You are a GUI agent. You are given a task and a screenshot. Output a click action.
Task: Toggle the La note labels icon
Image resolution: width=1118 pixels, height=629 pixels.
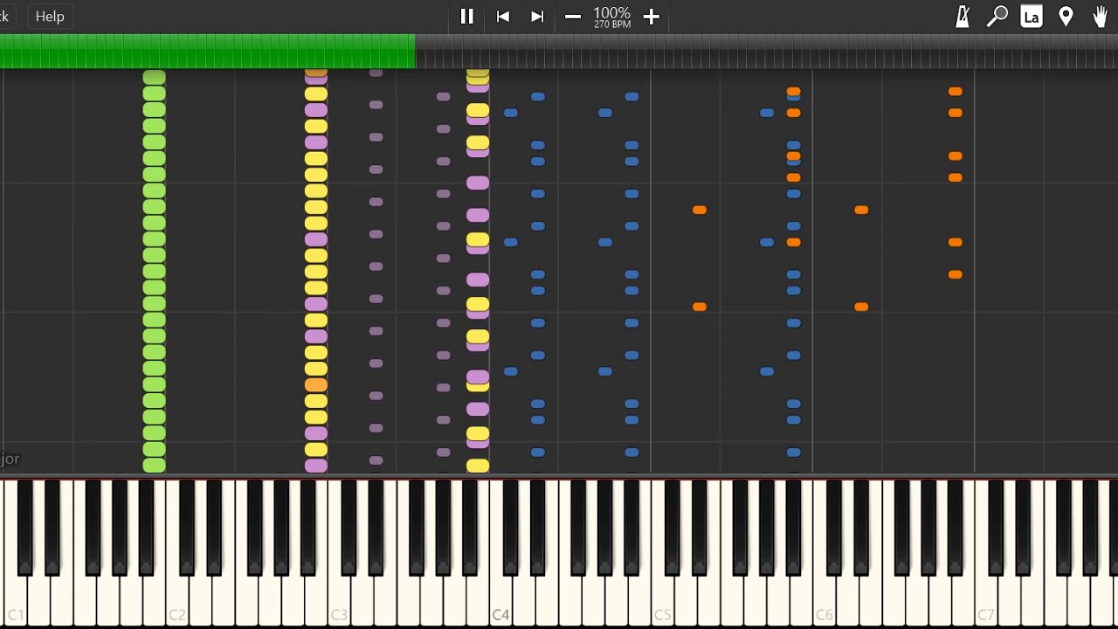(1032, 17)
